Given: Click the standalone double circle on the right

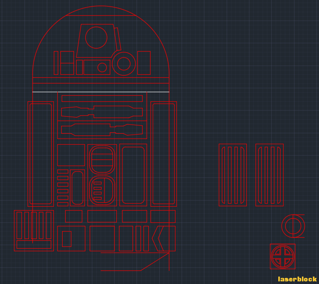Looking at the screenshot, I should (x=293, y=226).
